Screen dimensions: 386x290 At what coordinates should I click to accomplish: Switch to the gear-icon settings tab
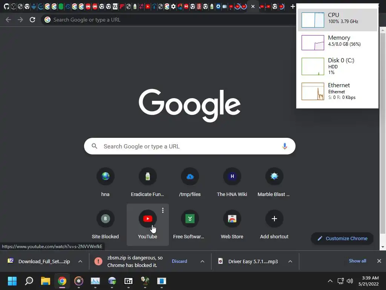[173, 7]
